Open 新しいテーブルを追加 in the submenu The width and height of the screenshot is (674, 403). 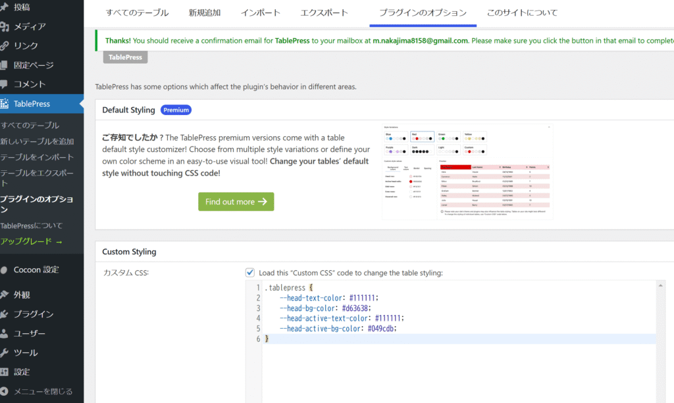coord(37,141)
